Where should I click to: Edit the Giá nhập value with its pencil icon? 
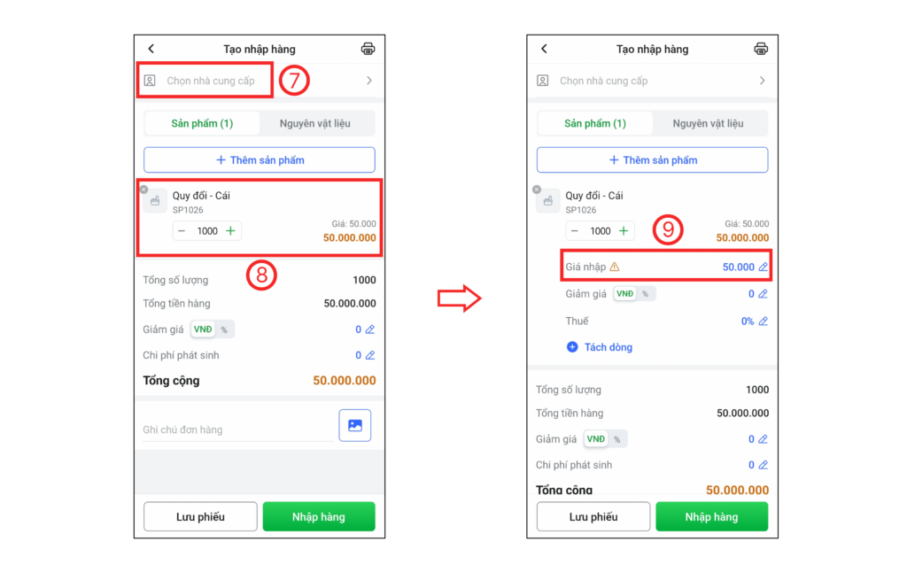pos(763,267)
